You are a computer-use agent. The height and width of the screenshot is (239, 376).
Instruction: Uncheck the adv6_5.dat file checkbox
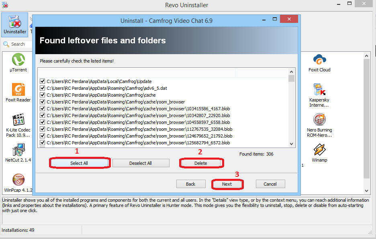pyautogui.click(x=42, y=88)
